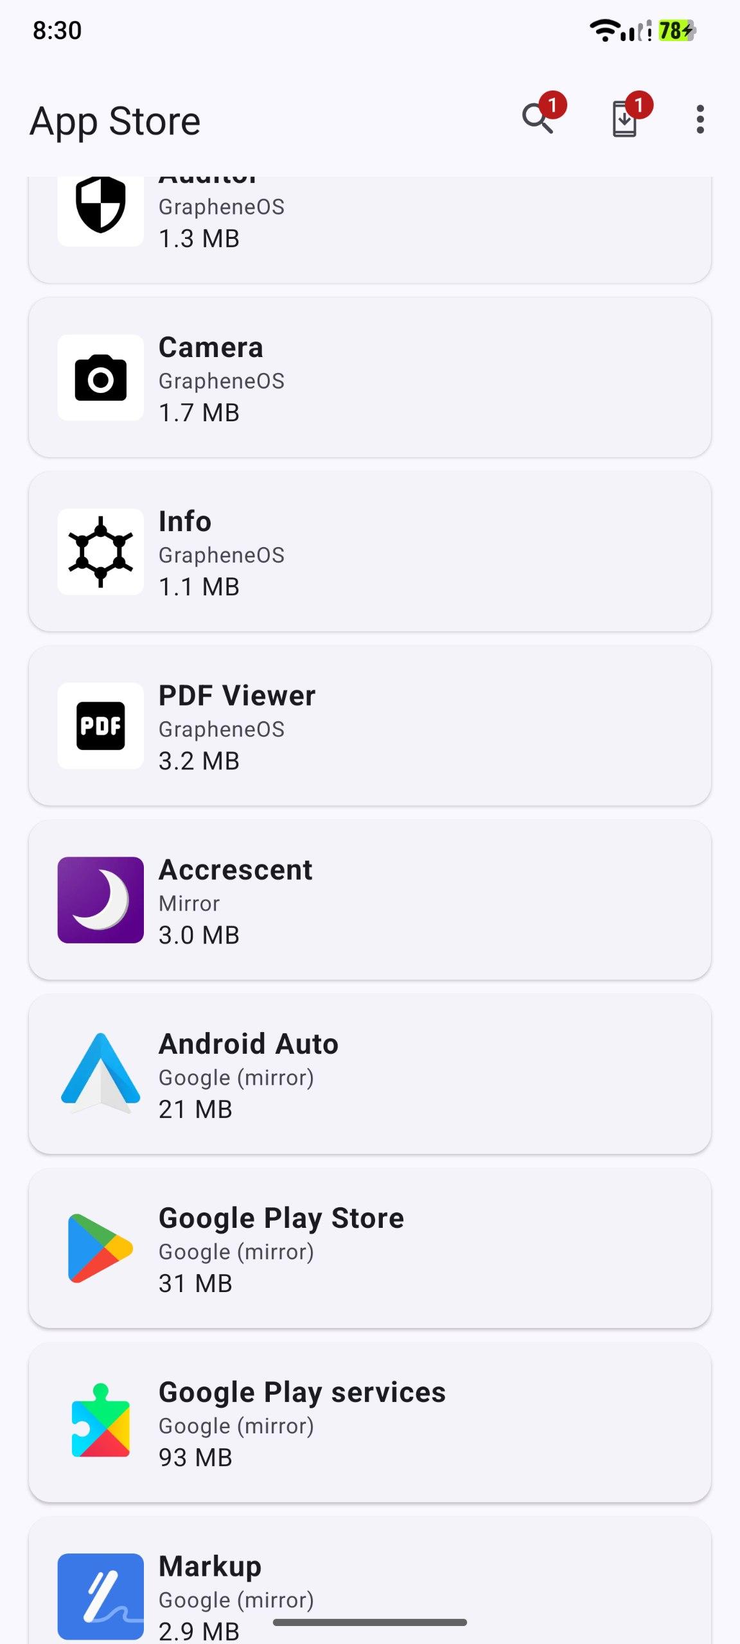Tap the PDF Viewer icon
Screen dimensions: 740x1644
tap(101, 726)
